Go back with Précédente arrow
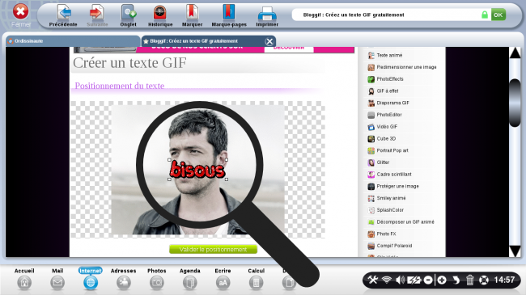Viewport: 526px width, 295px height. pyautogui.click(x=63, y=13)
